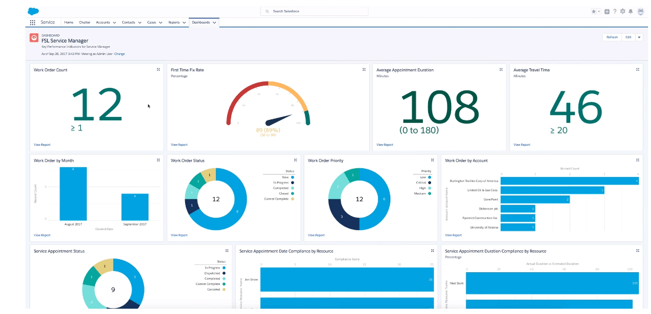Click the United Oil & Gas Corp. bar
The width and height of the screenshot is (651, 314).
[x=552, y=190]
